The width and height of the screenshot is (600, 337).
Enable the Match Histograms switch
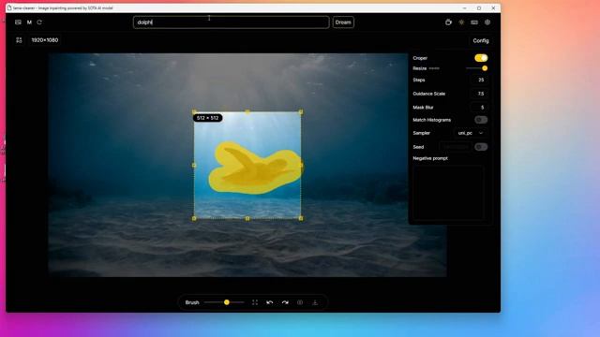click(481, 120)
